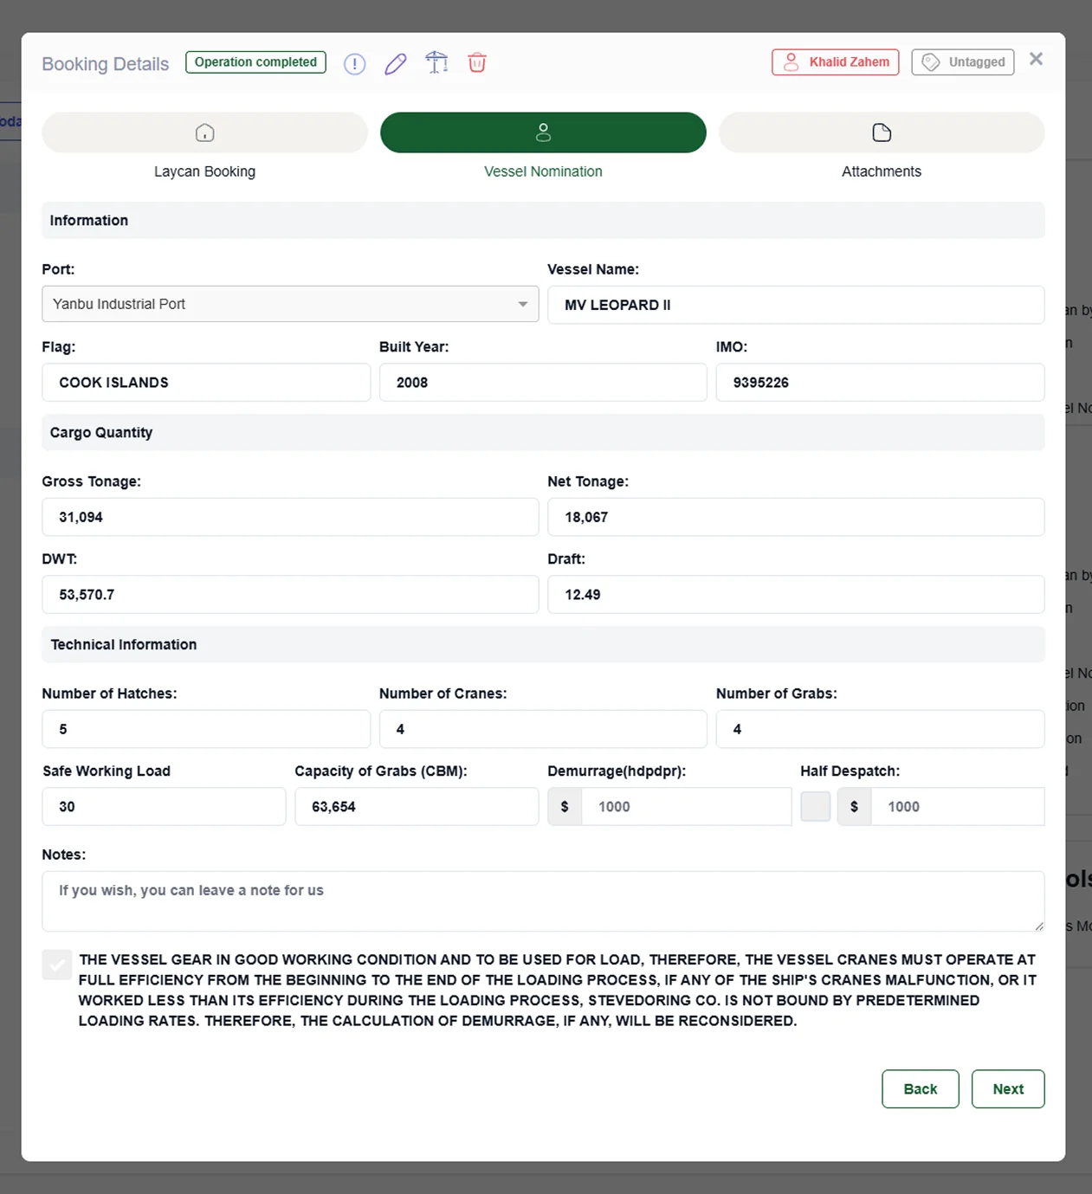This screenshot has width=1092, height=1194.
Task: Switch to the Laycan Booking tab label
Action: [204, 171]
